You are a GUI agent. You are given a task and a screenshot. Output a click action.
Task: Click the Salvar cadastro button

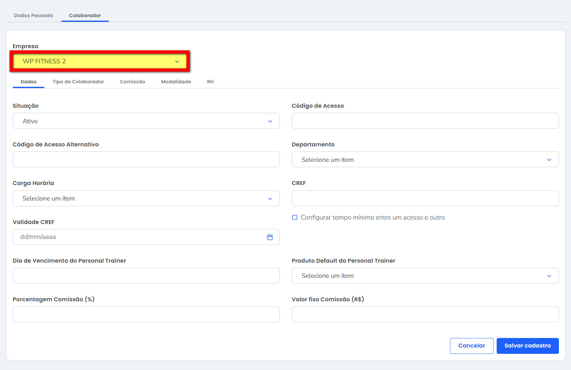527,346
